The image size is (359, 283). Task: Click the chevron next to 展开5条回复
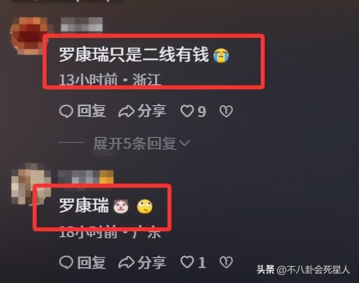click(184, 143)
